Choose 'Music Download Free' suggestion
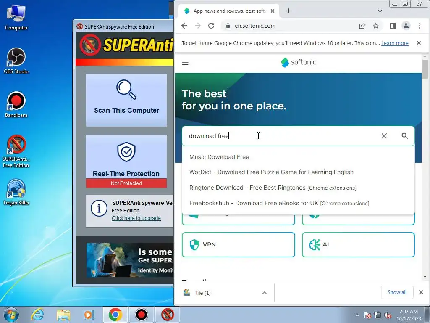The width and height of the screenshot is (430, 323). tap(298, 157)
